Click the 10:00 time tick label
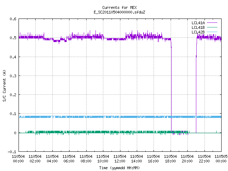Screen dimensions: 228x171 click(x=103, y=161)
